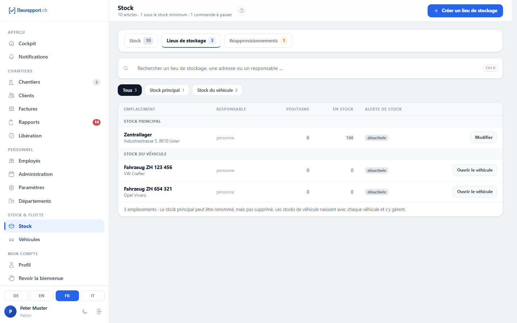517x323 pixels.
Task: Click the Notifications bell icon
Action: [11, 57]
